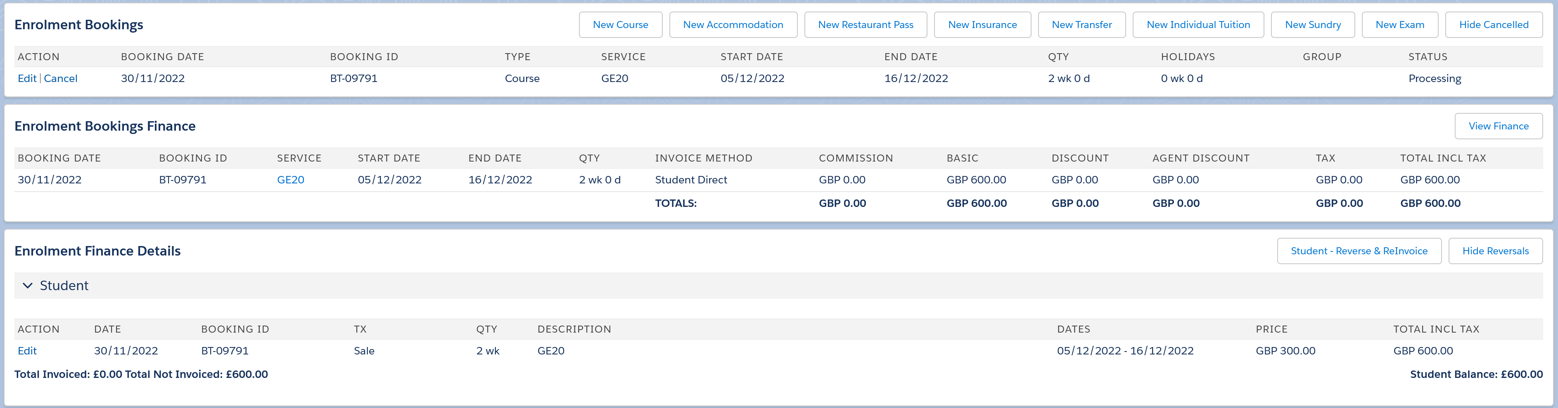Open the GE20 service link

click(x=290, y=180)
